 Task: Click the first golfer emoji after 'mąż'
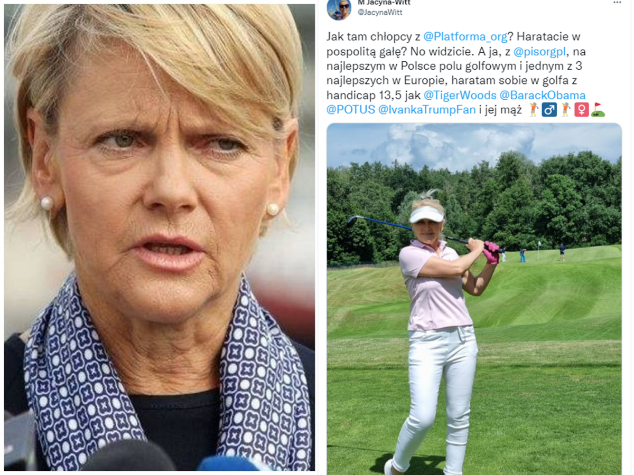pyautogui.click(x=534, y=110)
